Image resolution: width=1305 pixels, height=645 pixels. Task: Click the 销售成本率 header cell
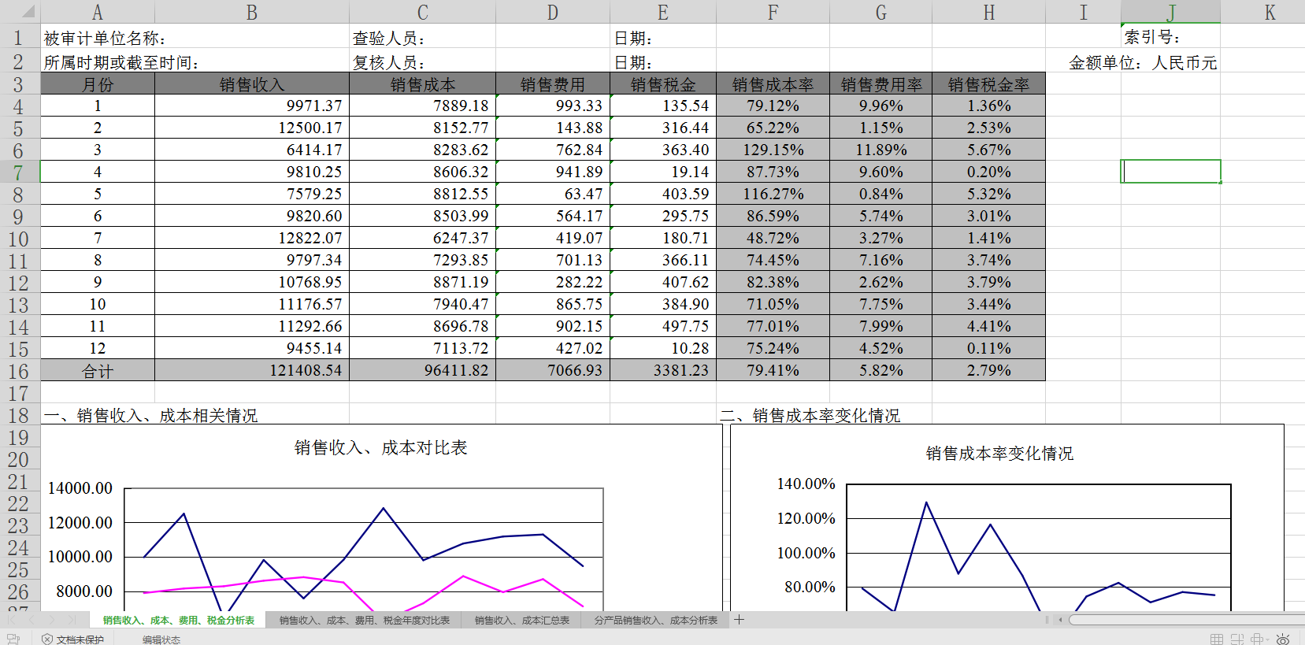click(x=773, y=84)
